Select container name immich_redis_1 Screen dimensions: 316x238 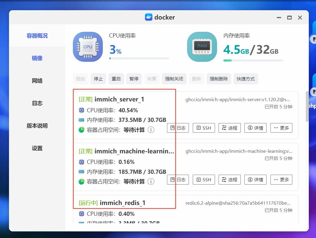coord(122,203)
